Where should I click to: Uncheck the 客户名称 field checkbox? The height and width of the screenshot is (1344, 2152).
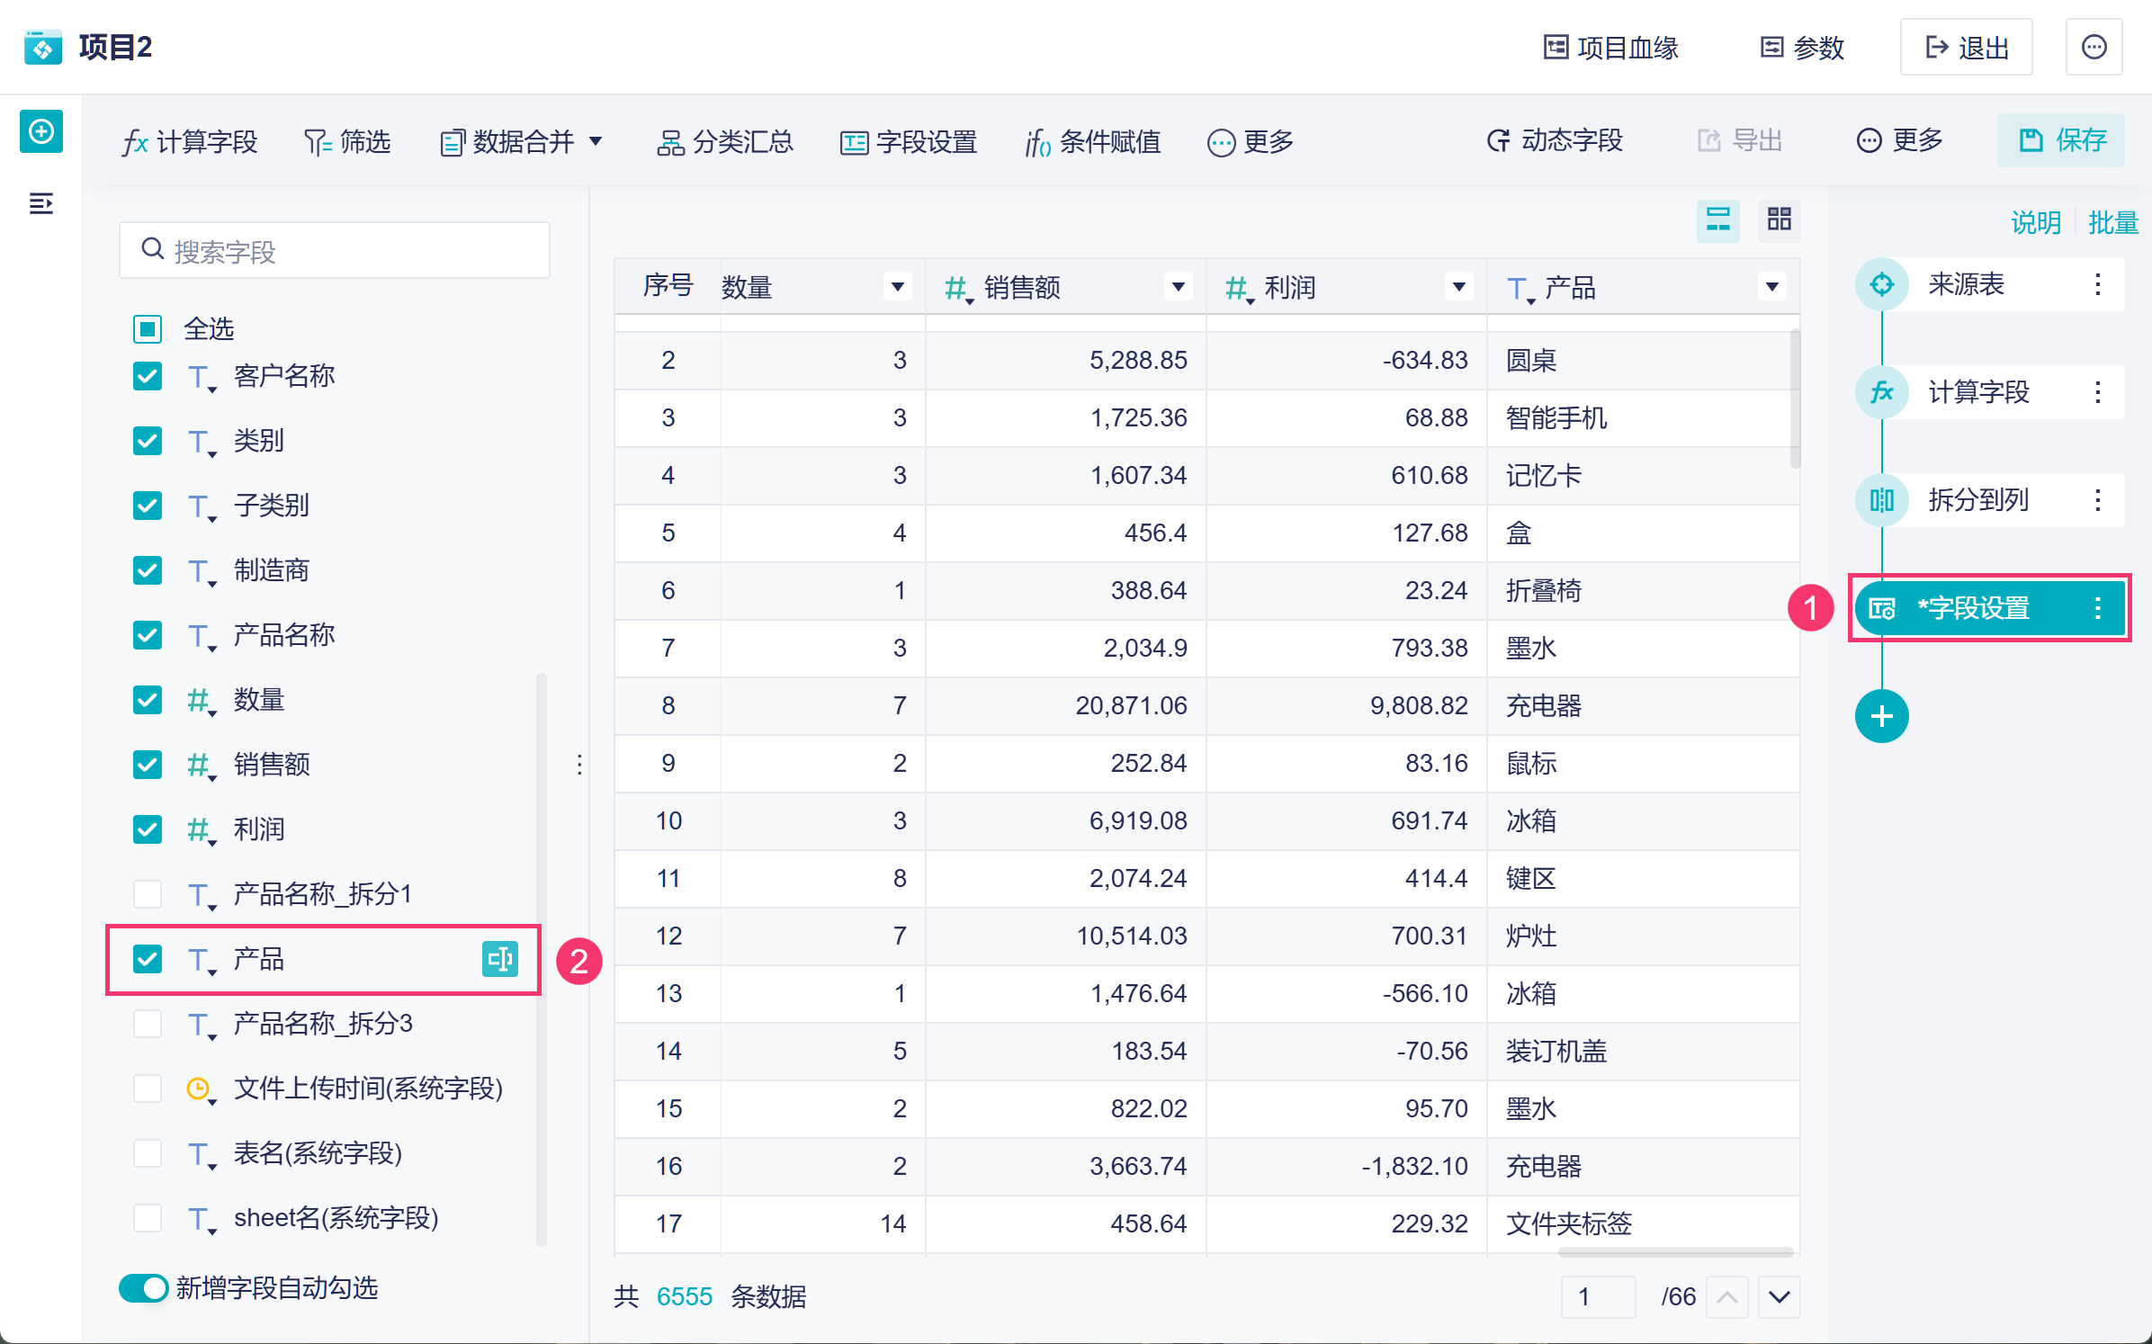tap(148, 376)
